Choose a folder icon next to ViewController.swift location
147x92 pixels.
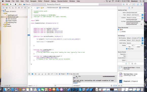[x=142, y=20]
